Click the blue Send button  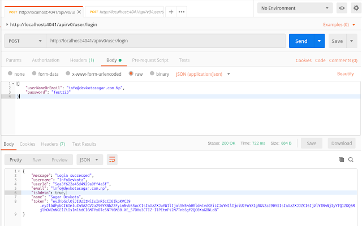tap(301, 41)
